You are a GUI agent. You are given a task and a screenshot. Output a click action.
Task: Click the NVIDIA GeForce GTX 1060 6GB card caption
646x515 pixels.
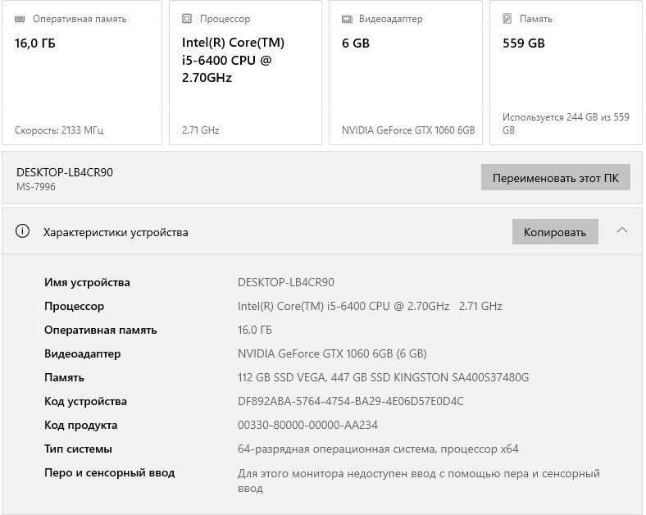coord(408,130)
